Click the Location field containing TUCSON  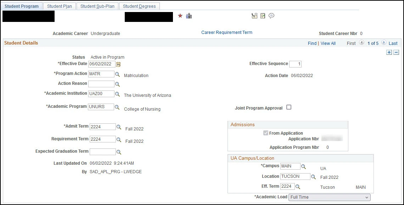[295, 176]
